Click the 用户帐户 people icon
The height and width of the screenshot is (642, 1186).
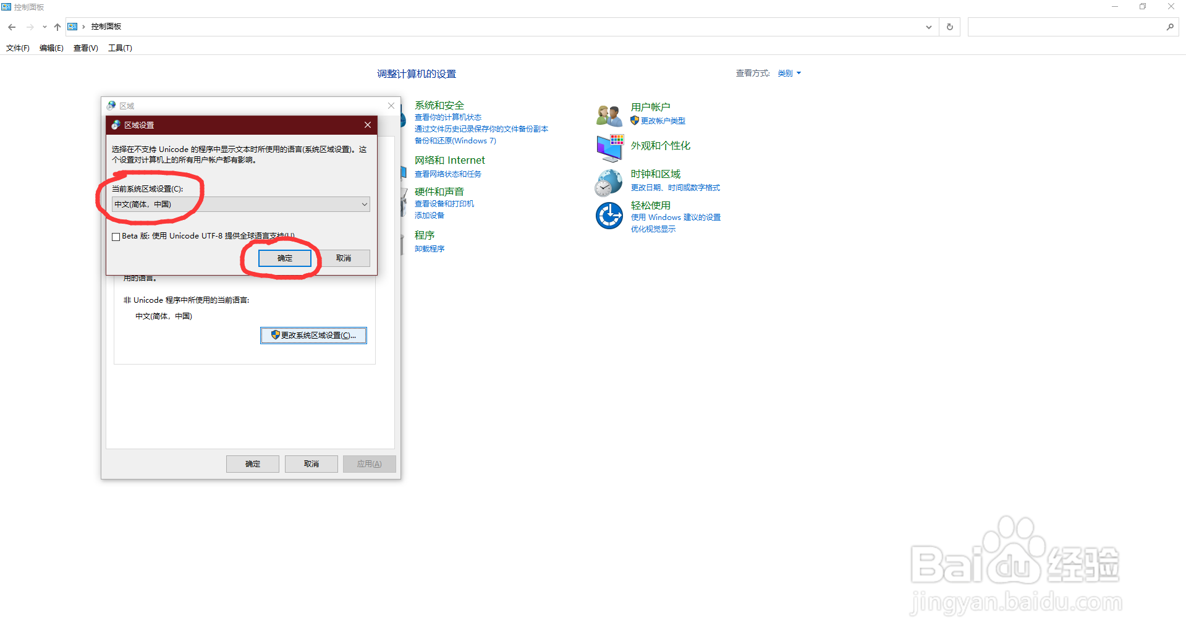pyautogui.click(x=609, y=115)
